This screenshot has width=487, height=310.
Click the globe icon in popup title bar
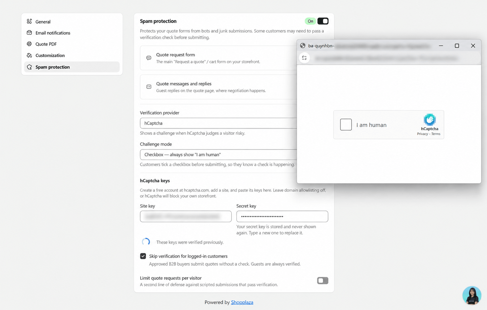point(303,46)
